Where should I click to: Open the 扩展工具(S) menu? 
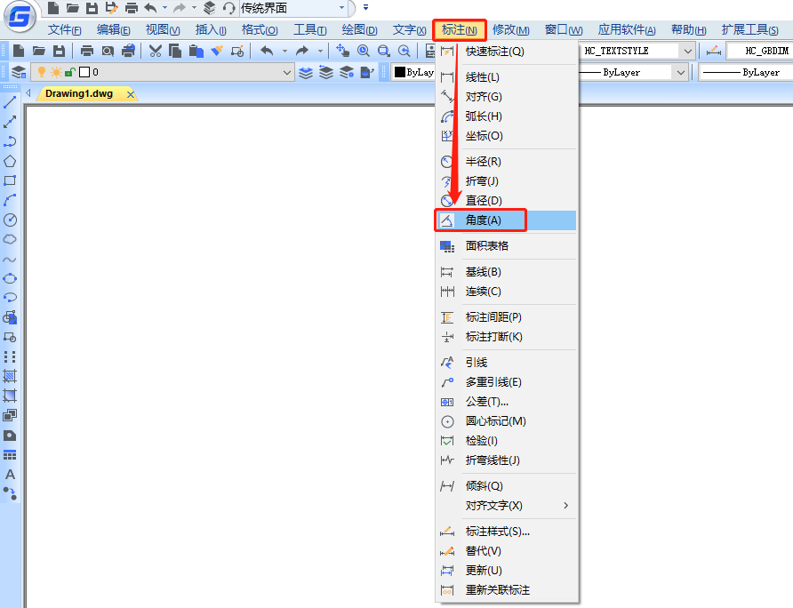pos(750,30)
